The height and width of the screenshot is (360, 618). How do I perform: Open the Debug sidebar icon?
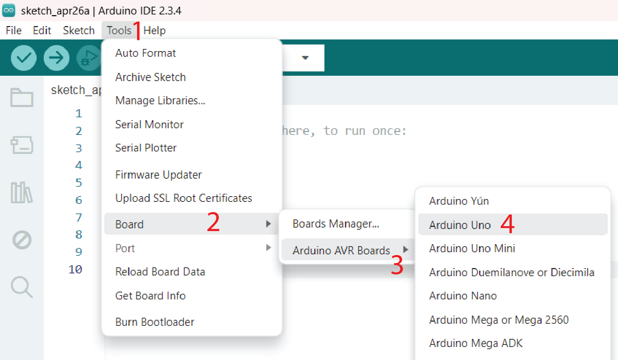coord(22,240)
